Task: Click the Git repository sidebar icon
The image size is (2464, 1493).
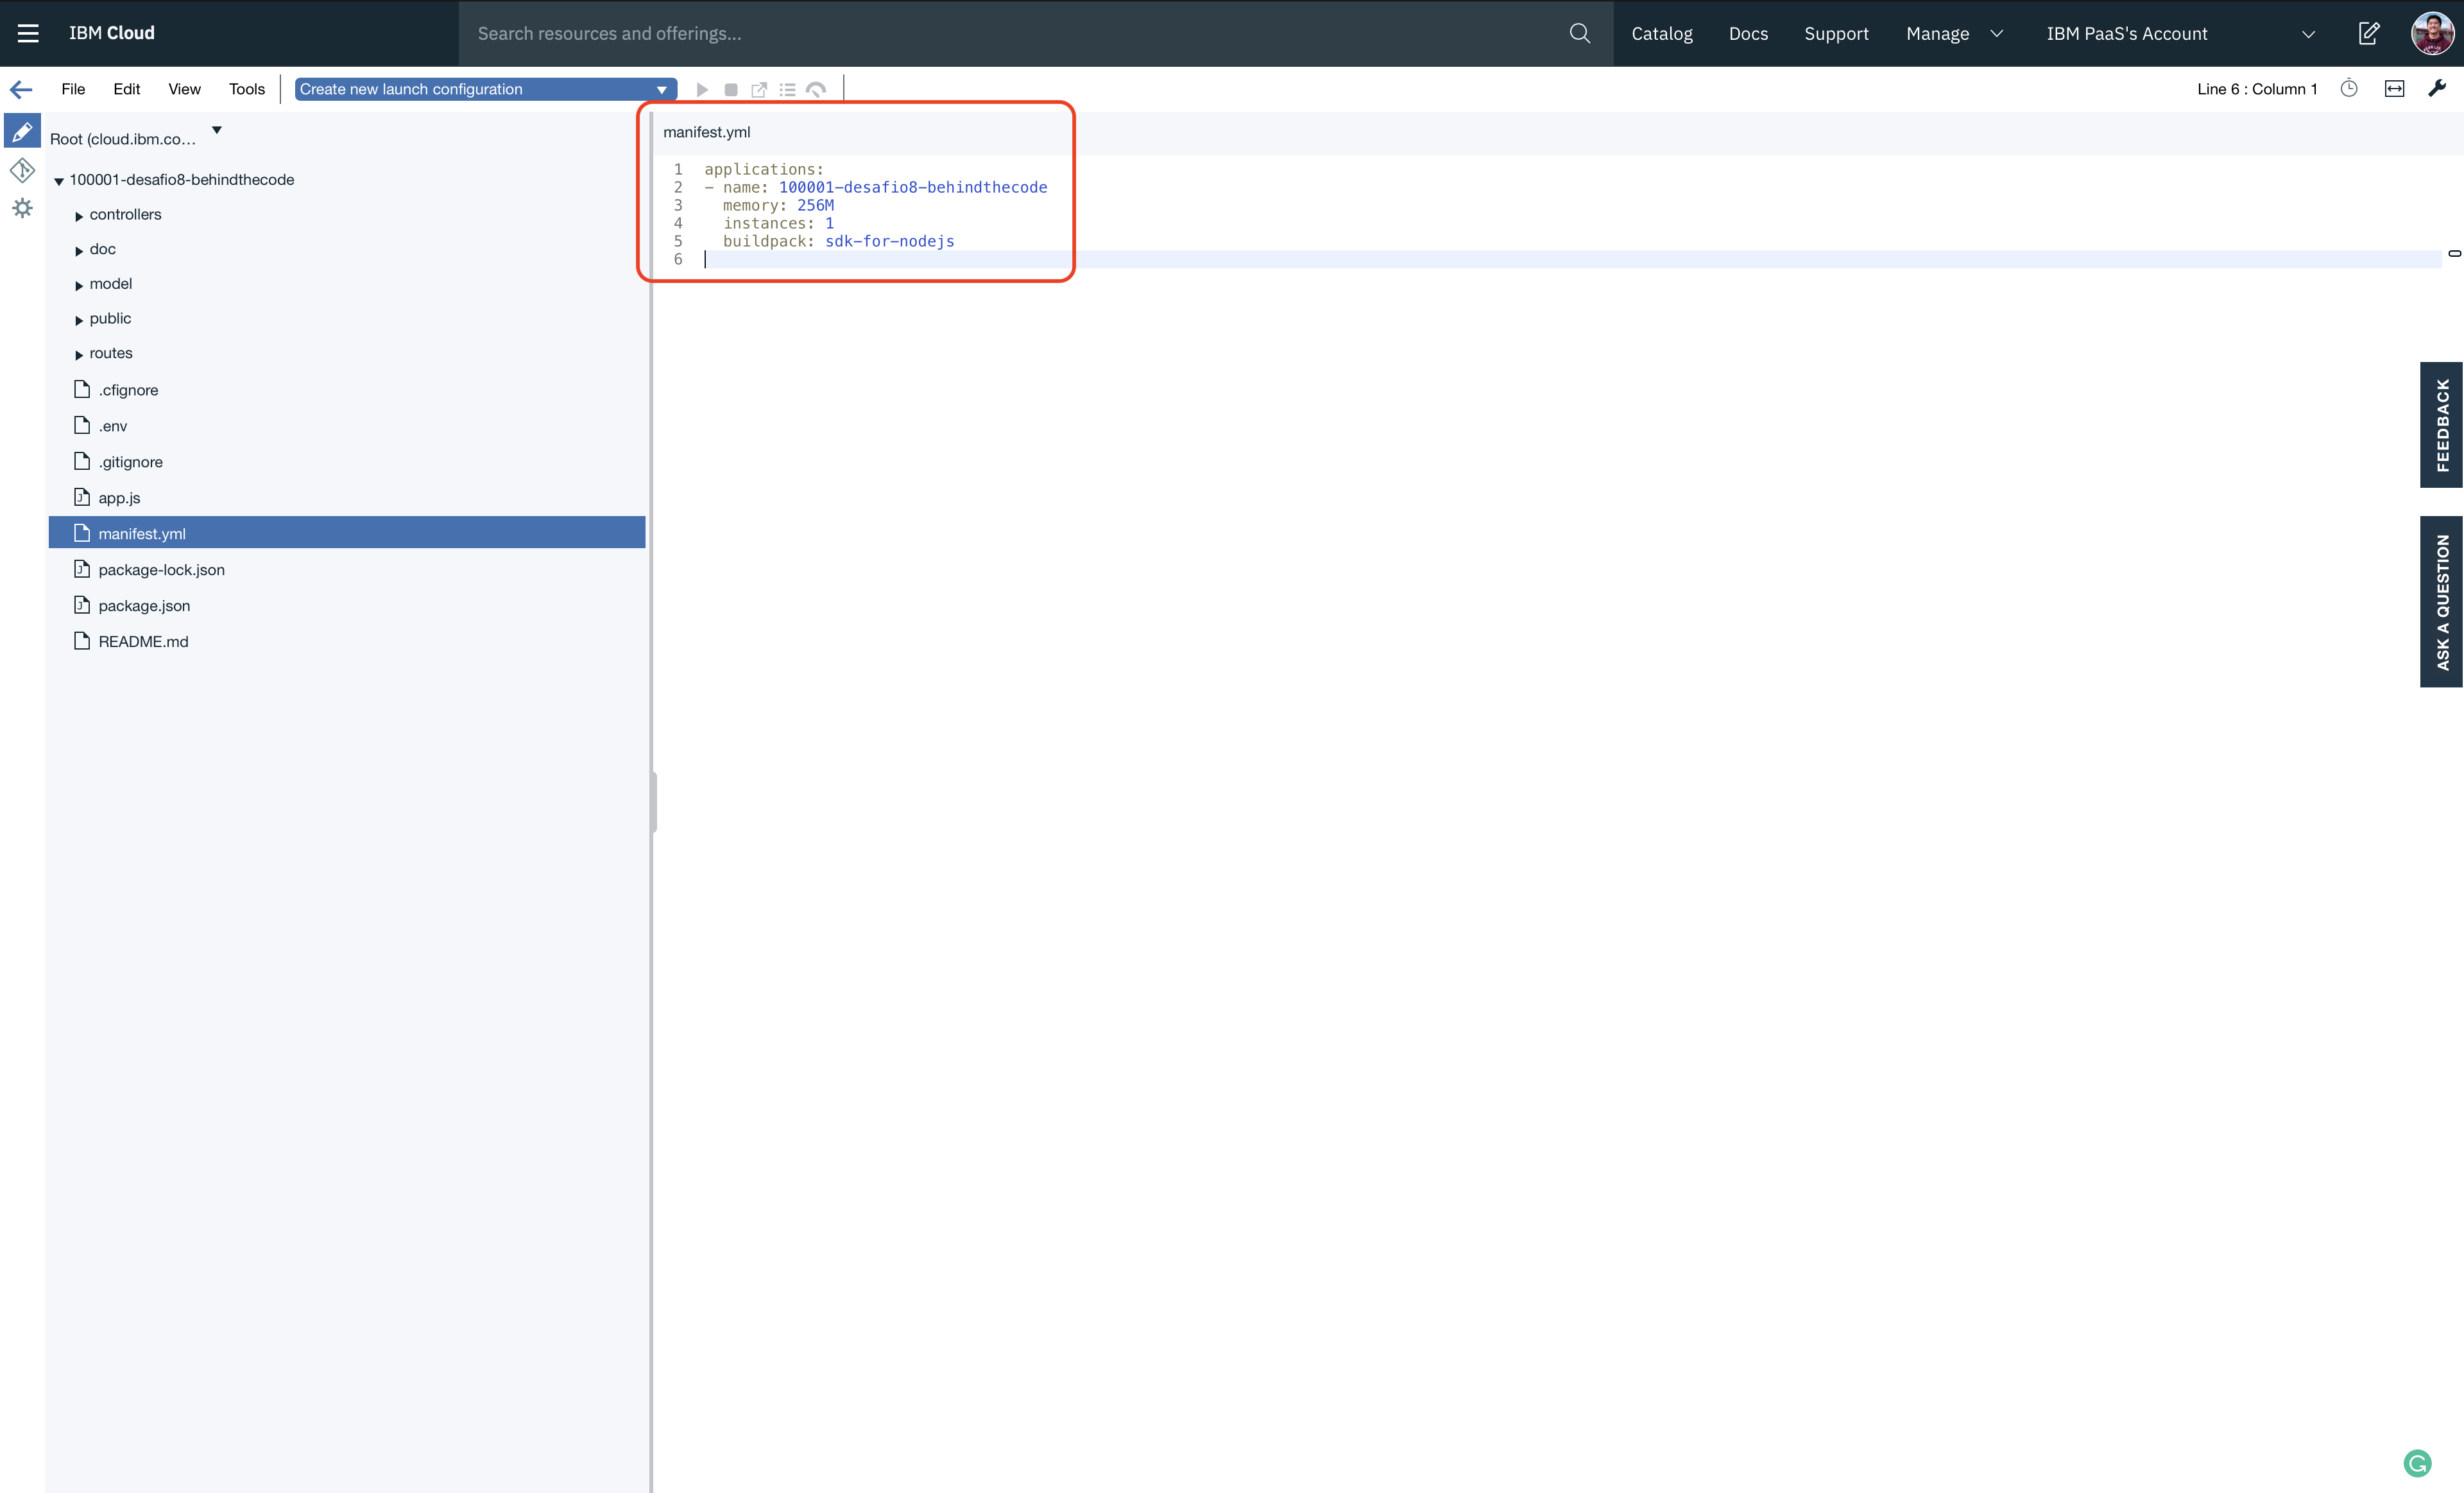Action: click(x=22, y=170)
